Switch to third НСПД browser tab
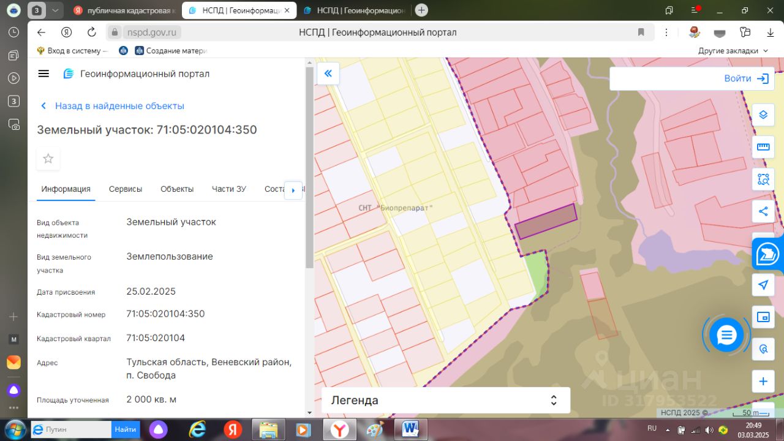 (x=355, y=10)
